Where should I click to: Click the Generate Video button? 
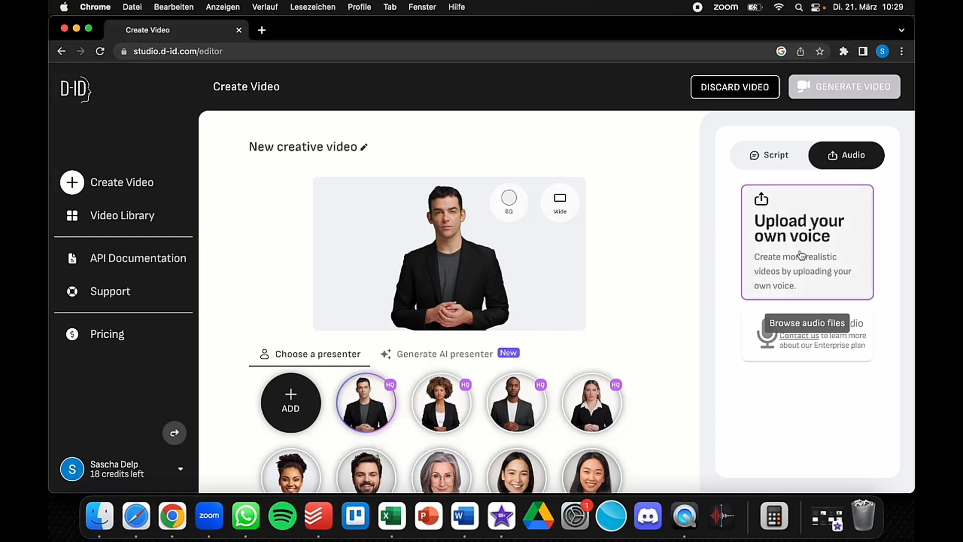pyautogui.click(x=844, y=87)
